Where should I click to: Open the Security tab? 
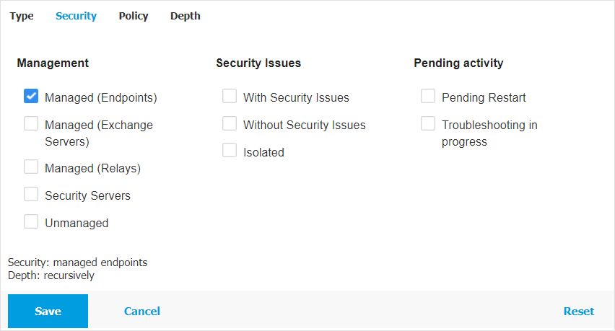pos(76,16)
